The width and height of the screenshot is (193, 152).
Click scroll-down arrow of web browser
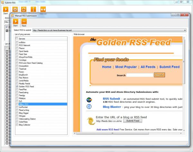(184, 130)
